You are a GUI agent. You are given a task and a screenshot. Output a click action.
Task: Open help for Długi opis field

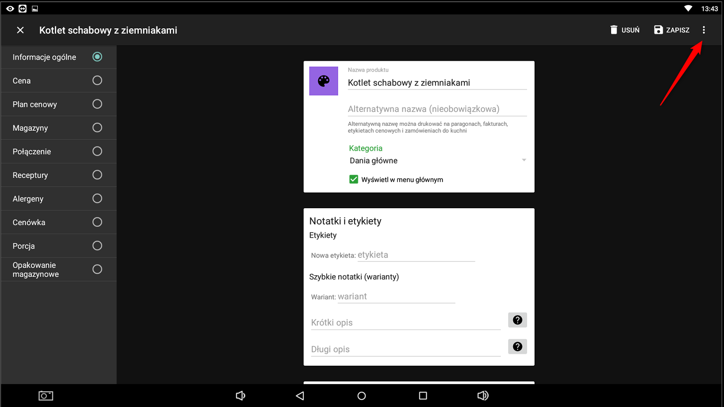click(x=517, y=347)
